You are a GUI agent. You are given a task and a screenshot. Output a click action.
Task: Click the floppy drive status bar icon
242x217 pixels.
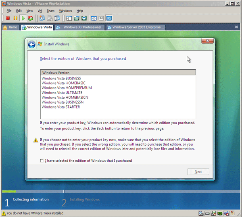214,213
